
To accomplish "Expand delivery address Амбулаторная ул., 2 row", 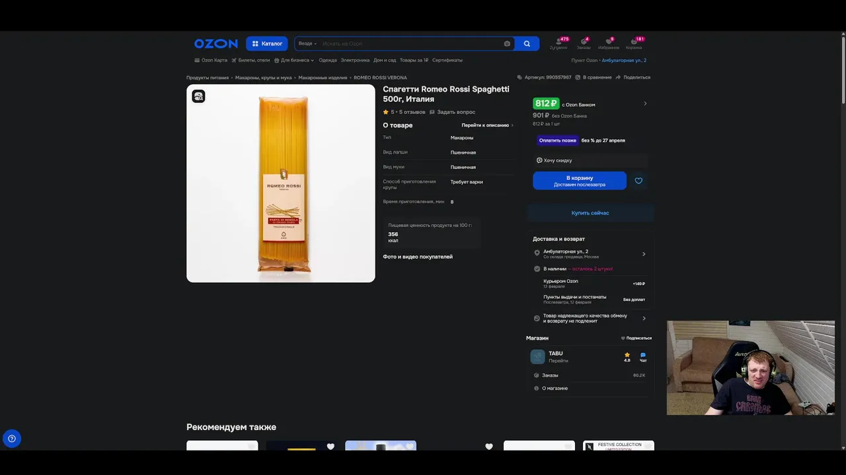I will [x=590, y=254].
